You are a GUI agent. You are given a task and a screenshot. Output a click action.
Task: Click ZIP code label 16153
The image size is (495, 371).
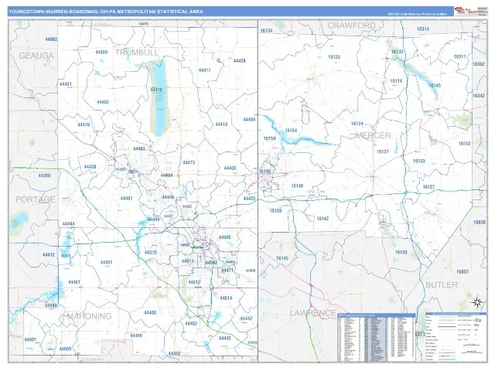(x=464, y=144)
